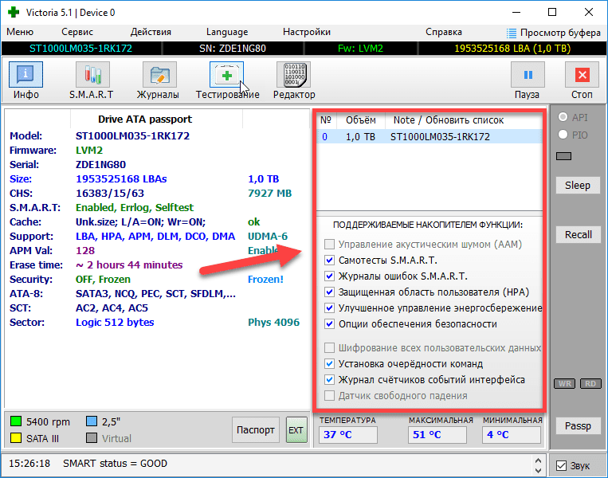Toggle the AAM acoustic management checkbox

[x=329, y=245]
